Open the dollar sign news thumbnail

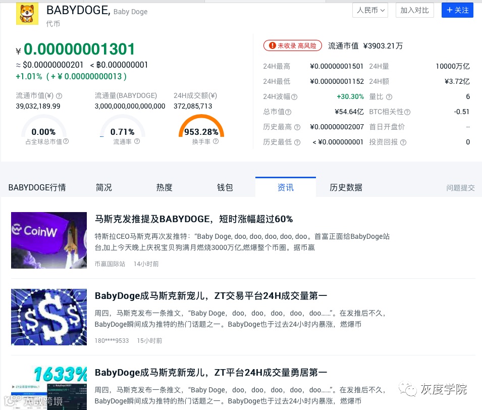click(x=49, y=317)
